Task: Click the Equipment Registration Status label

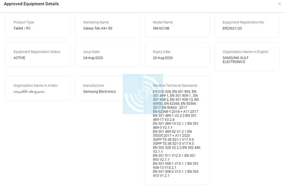Action: tap(37, 52)
